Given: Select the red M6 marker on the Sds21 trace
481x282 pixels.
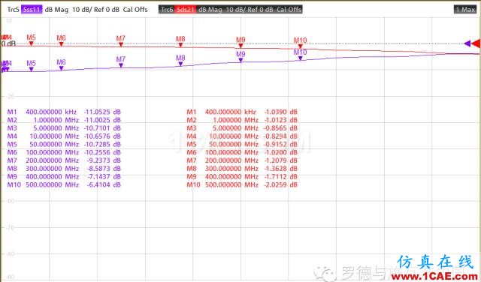Looking at the screenshot, I should click(x=61, y=44).
